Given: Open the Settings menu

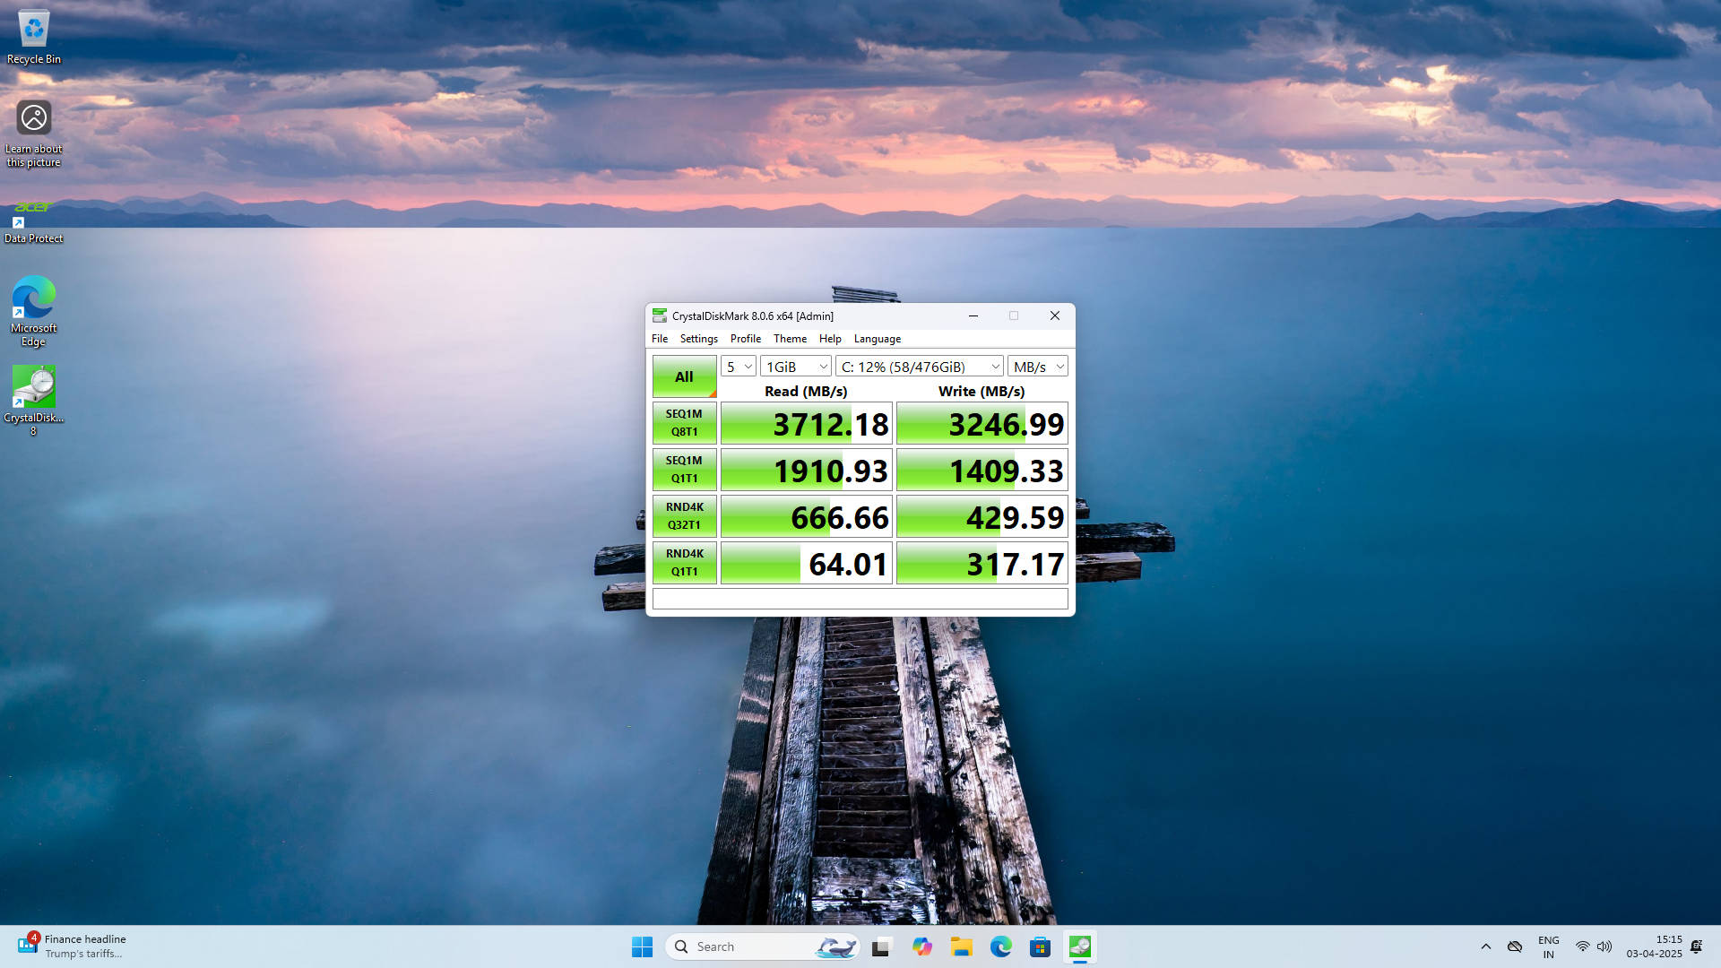Looking at the screenshot, I should click(699, 339).
